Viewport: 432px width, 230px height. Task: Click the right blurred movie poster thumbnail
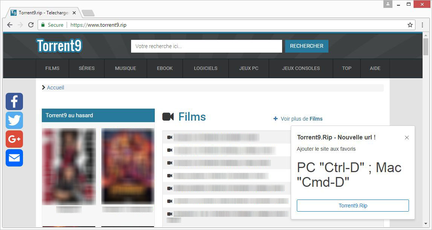(x=128, y=166)
